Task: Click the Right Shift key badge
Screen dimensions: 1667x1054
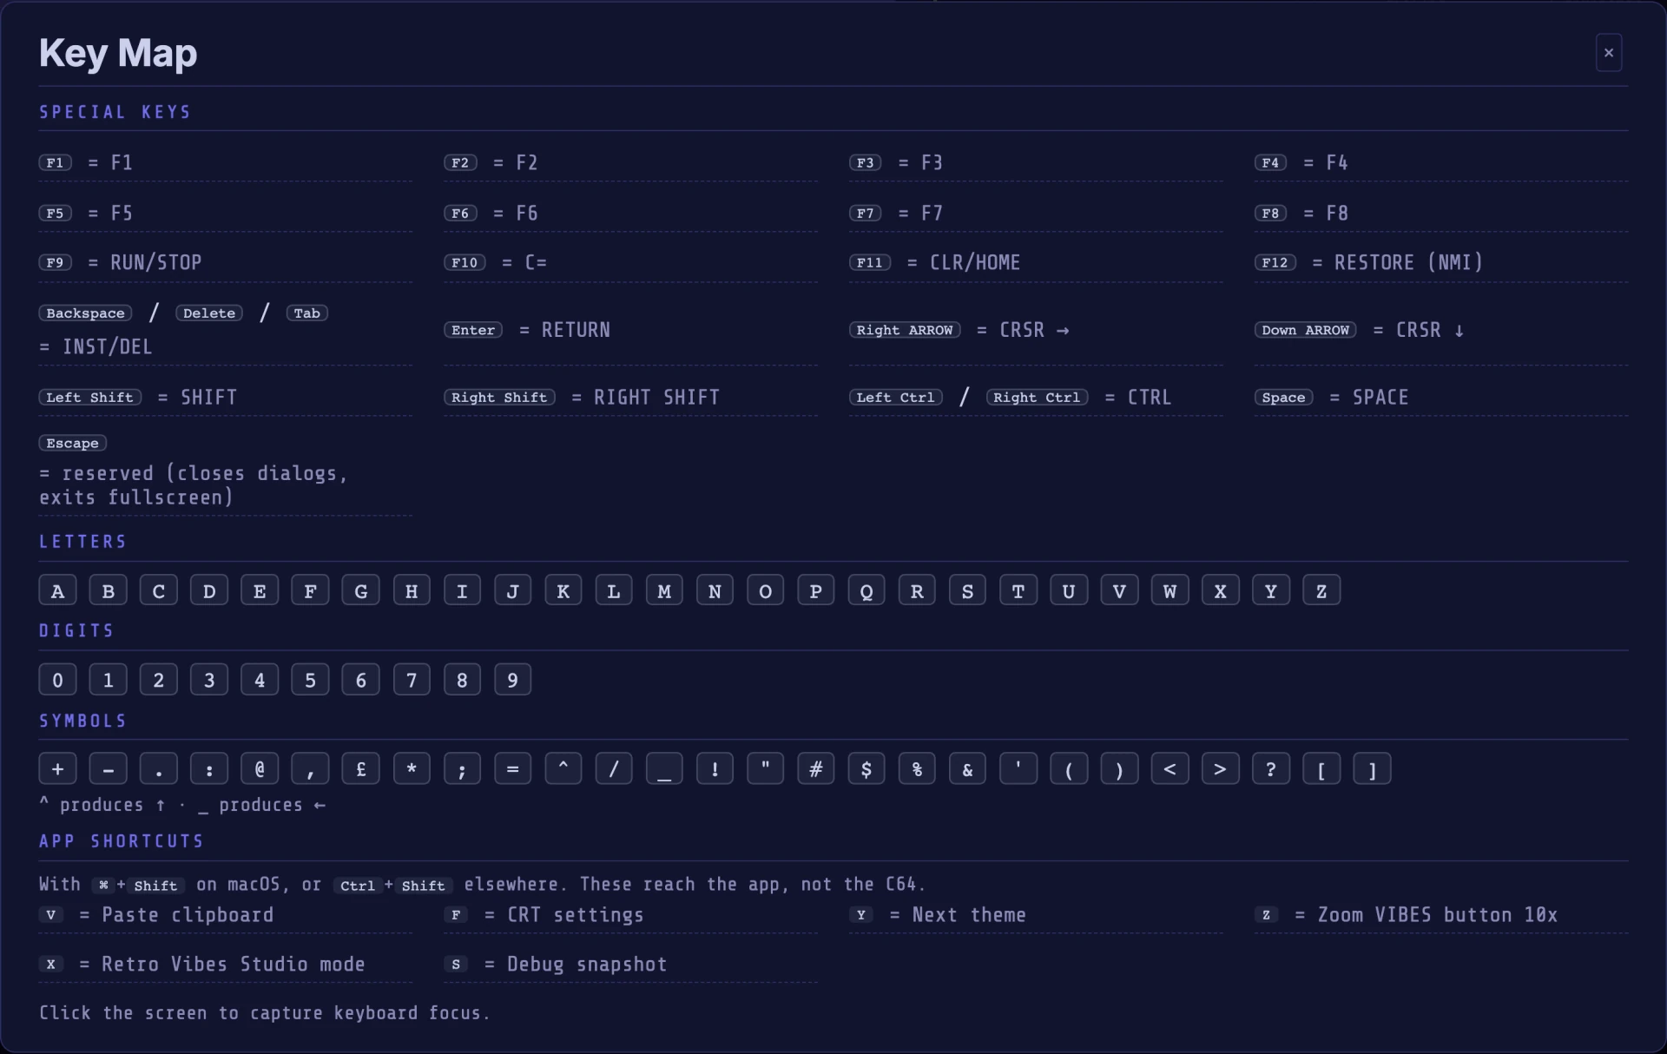Action: (499, 397)
